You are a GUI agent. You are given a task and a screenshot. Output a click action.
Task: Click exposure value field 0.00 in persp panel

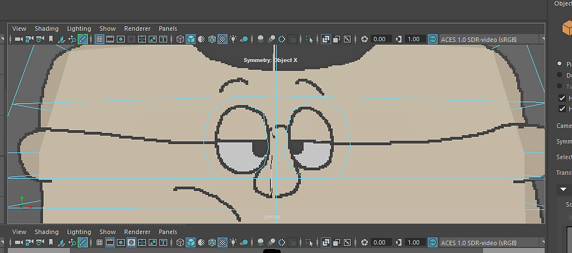point(381,39)
